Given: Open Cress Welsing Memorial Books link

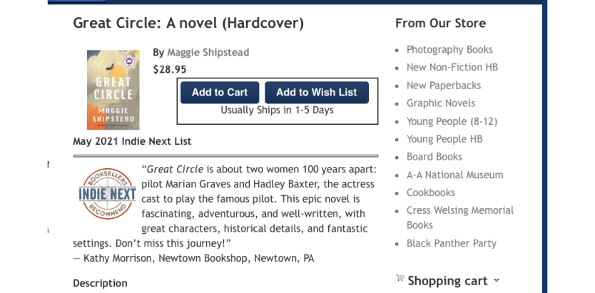Looking at the screenshot, I should coord(459,210).
